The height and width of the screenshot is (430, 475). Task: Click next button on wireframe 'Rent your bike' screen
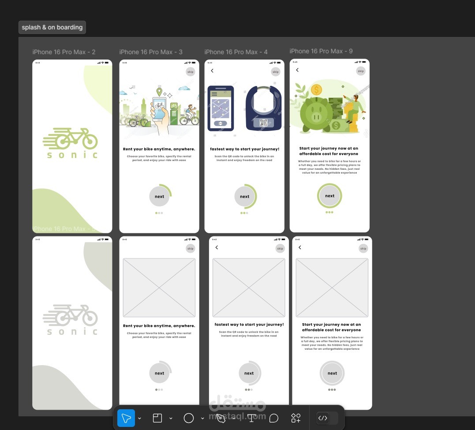tap(159, 374)
